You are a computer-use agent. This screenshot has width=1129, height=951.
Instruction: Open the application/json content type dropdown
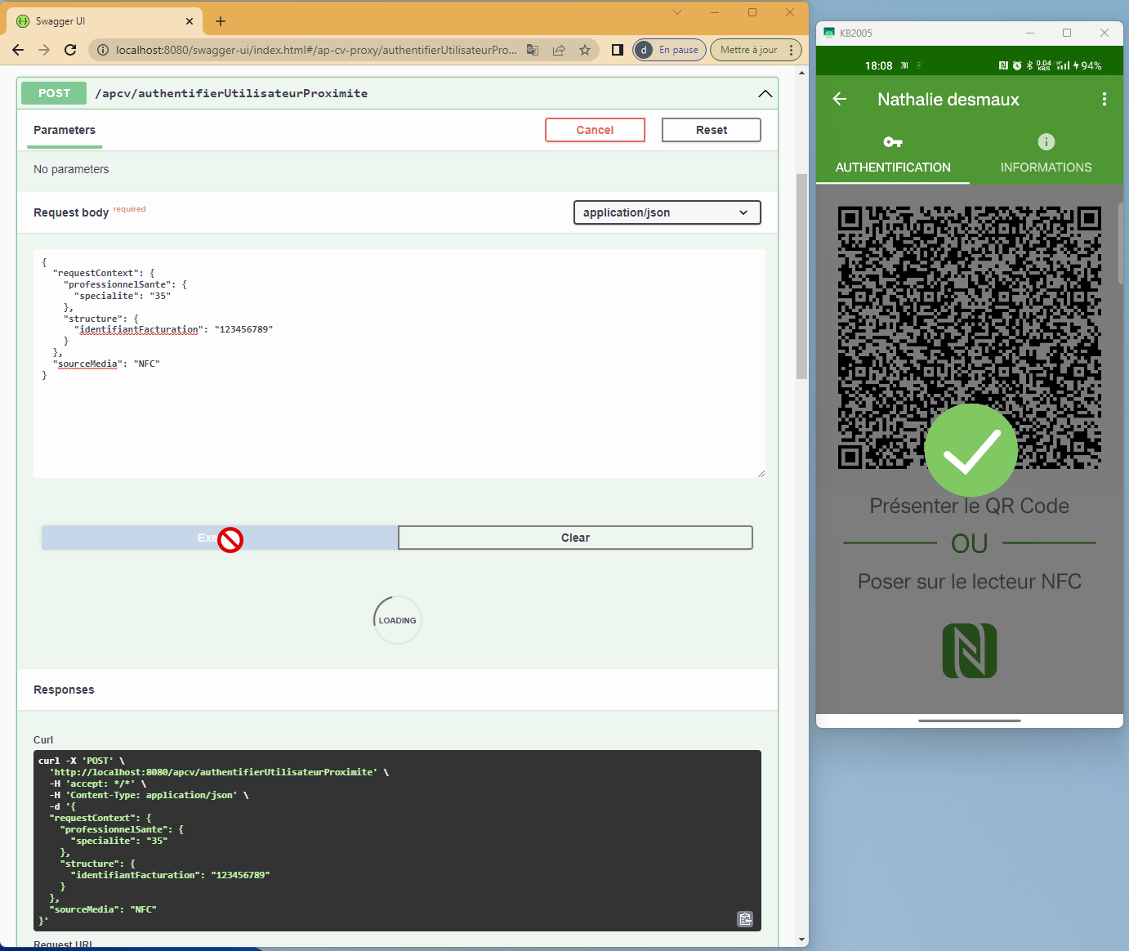point(667,212)
